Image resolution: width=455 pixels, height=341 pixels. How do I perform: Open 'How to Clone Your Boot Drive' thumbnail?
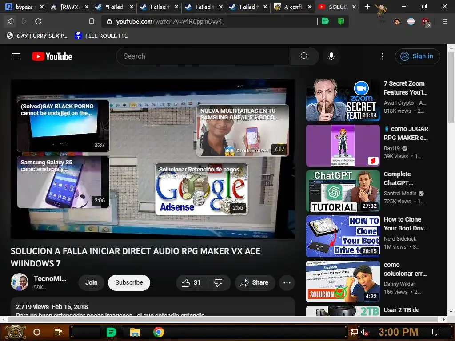point(343,236)
